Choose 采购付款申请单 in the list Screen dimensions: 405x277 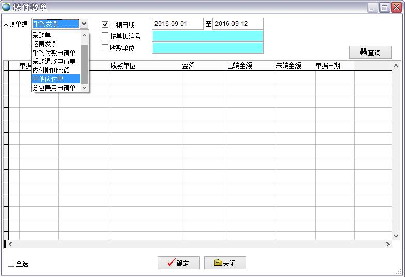tap(54, 53)
